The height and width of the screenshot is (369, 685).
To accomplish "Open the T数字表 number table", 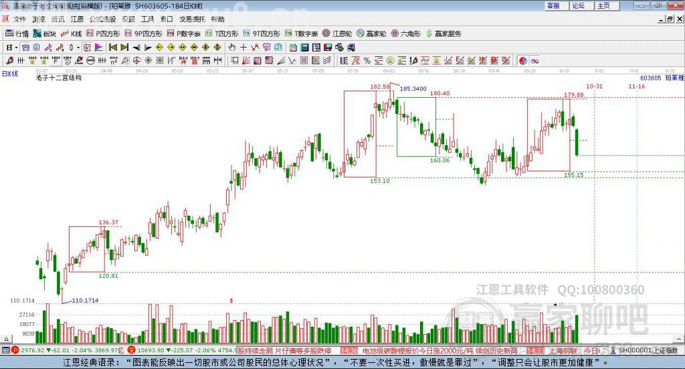I will point(302,33).
